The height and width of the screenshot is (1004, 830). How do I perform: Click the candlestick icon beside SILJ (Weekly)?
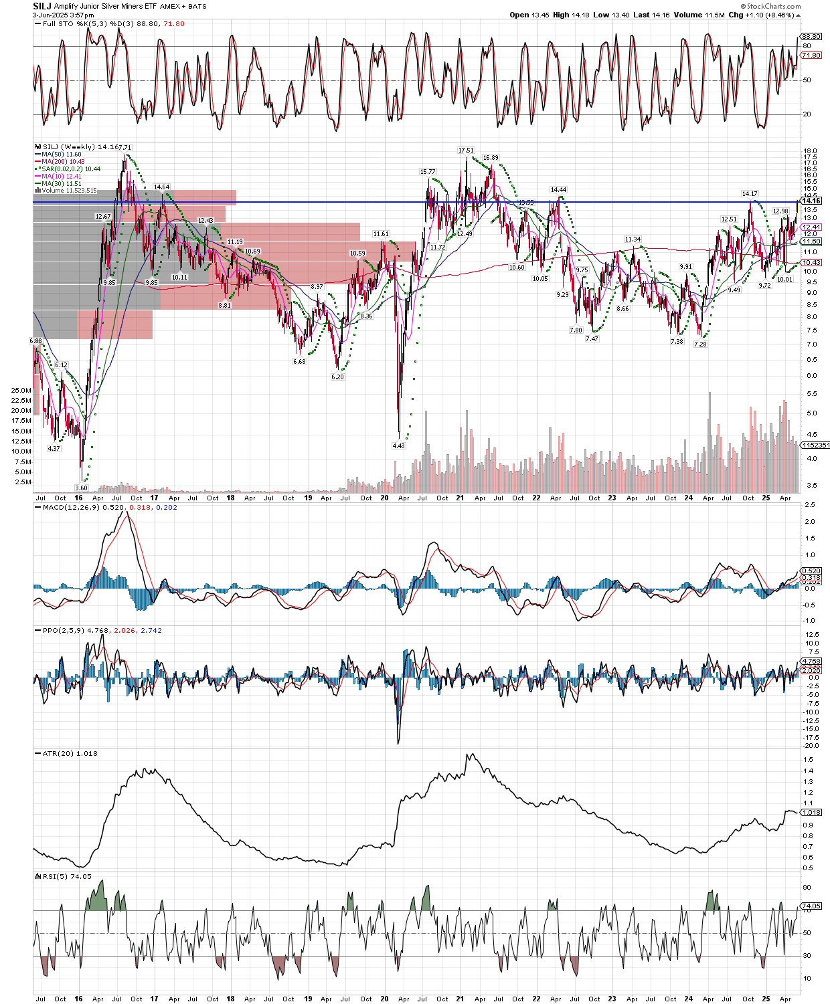point(37,147)
